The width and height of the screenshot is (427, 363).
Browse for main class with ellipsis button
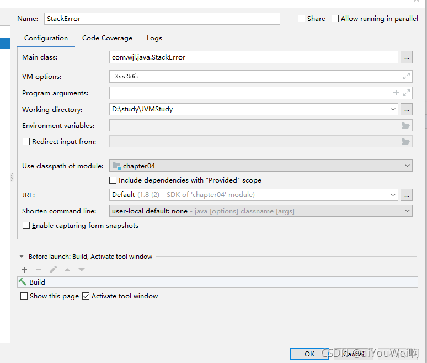[x=406, y=57]
